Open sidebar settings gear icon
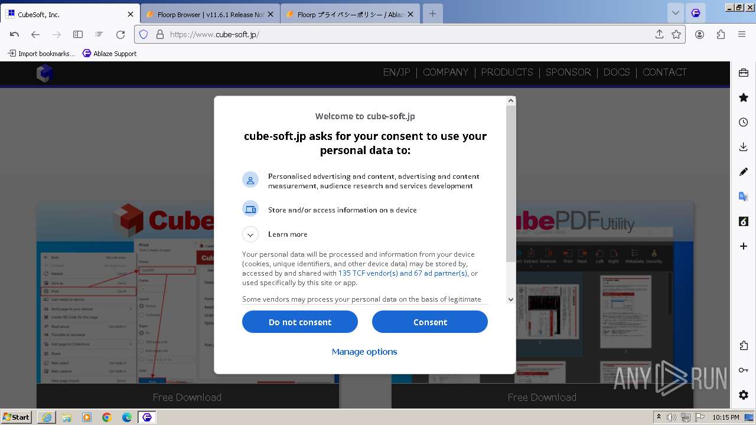This screenshot has height=425, width=756. click(744, 395)
